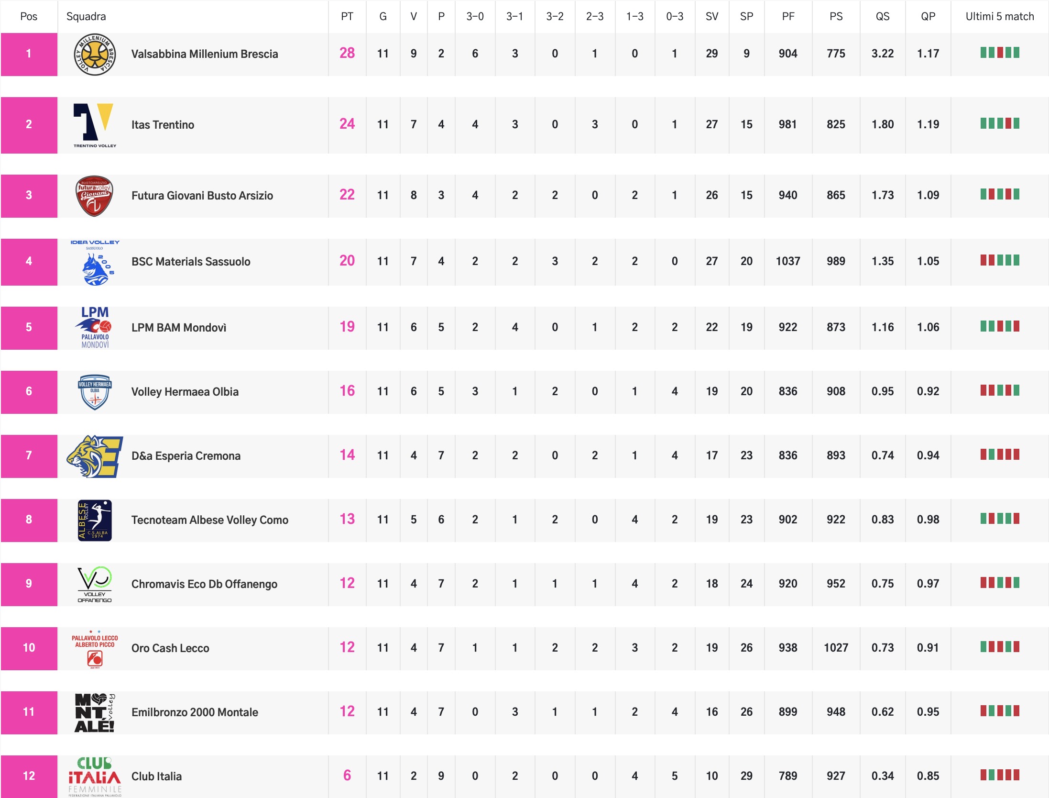Click the Volley Hermaea Olbia shield logo
Viewport: 1049px width, 798px height.
click(x=95, y=392)
